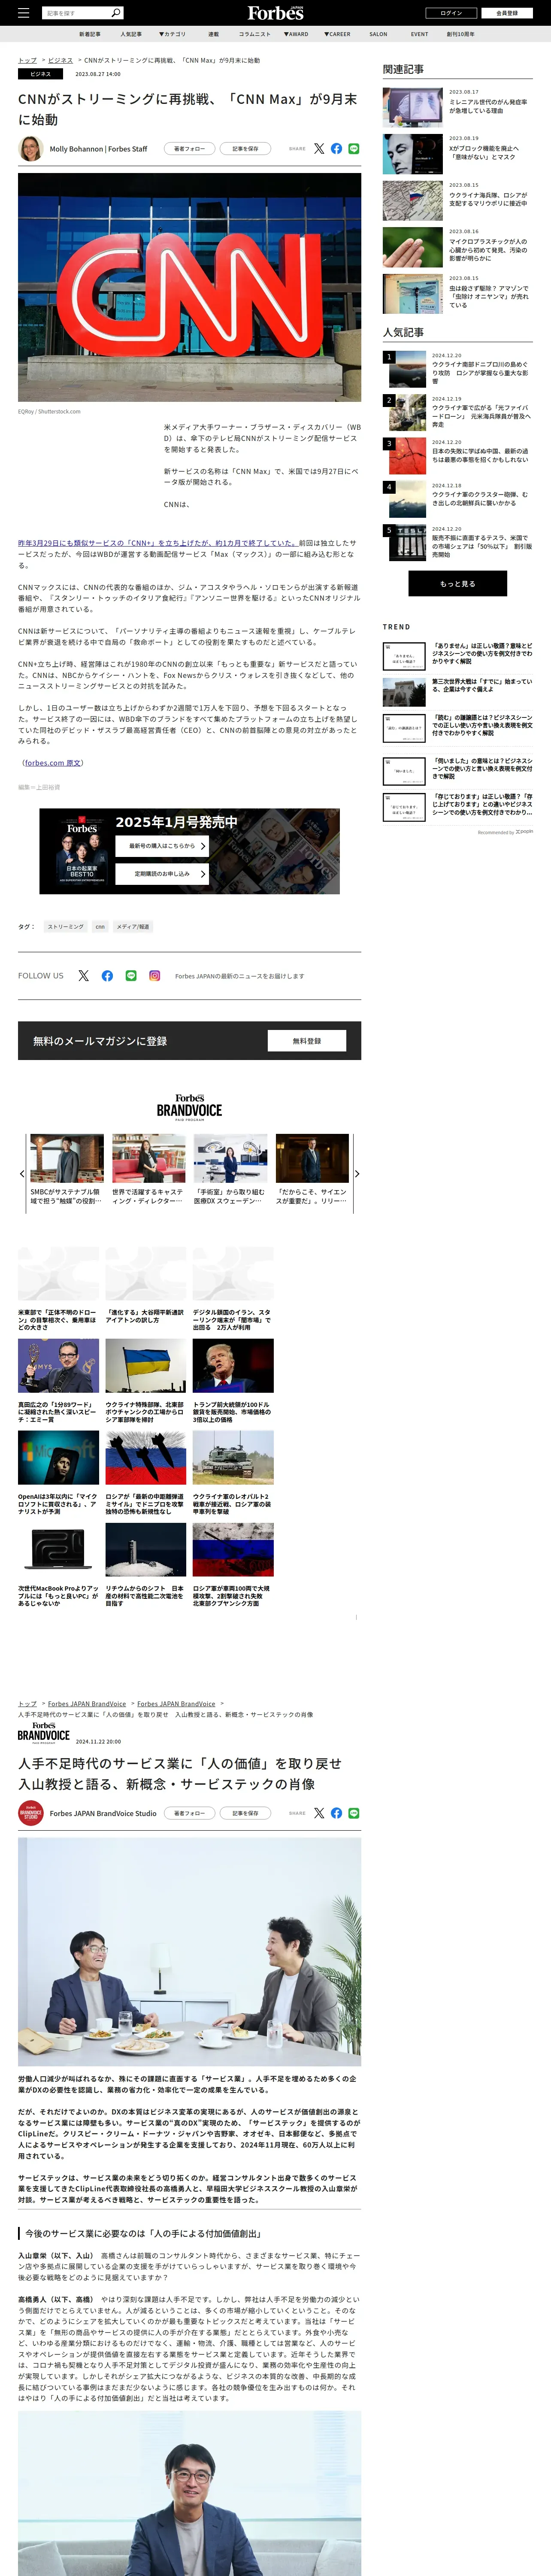Click the ビジネス breadcrumb link
Screen dimensions: 551x2576
[x=60, y=60]
